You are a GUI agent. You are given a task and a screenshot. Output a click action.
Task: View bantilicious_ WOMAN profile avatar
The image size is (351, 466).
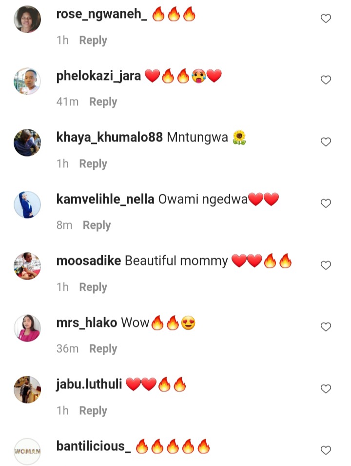click(x=27, y=451)
